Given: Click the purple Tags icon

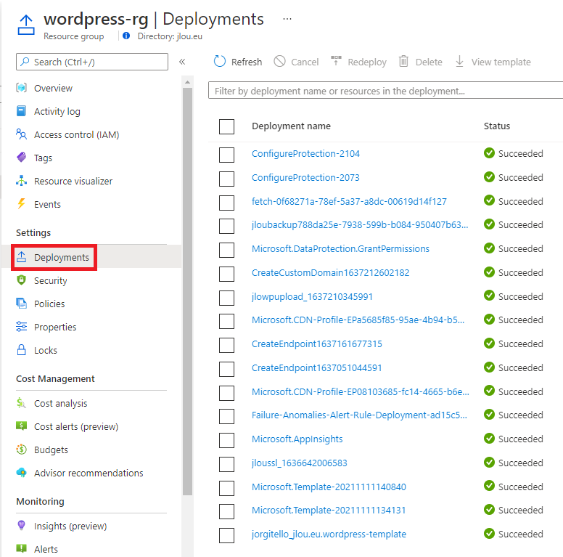Looking at the screenshot, I should [22, 158].
